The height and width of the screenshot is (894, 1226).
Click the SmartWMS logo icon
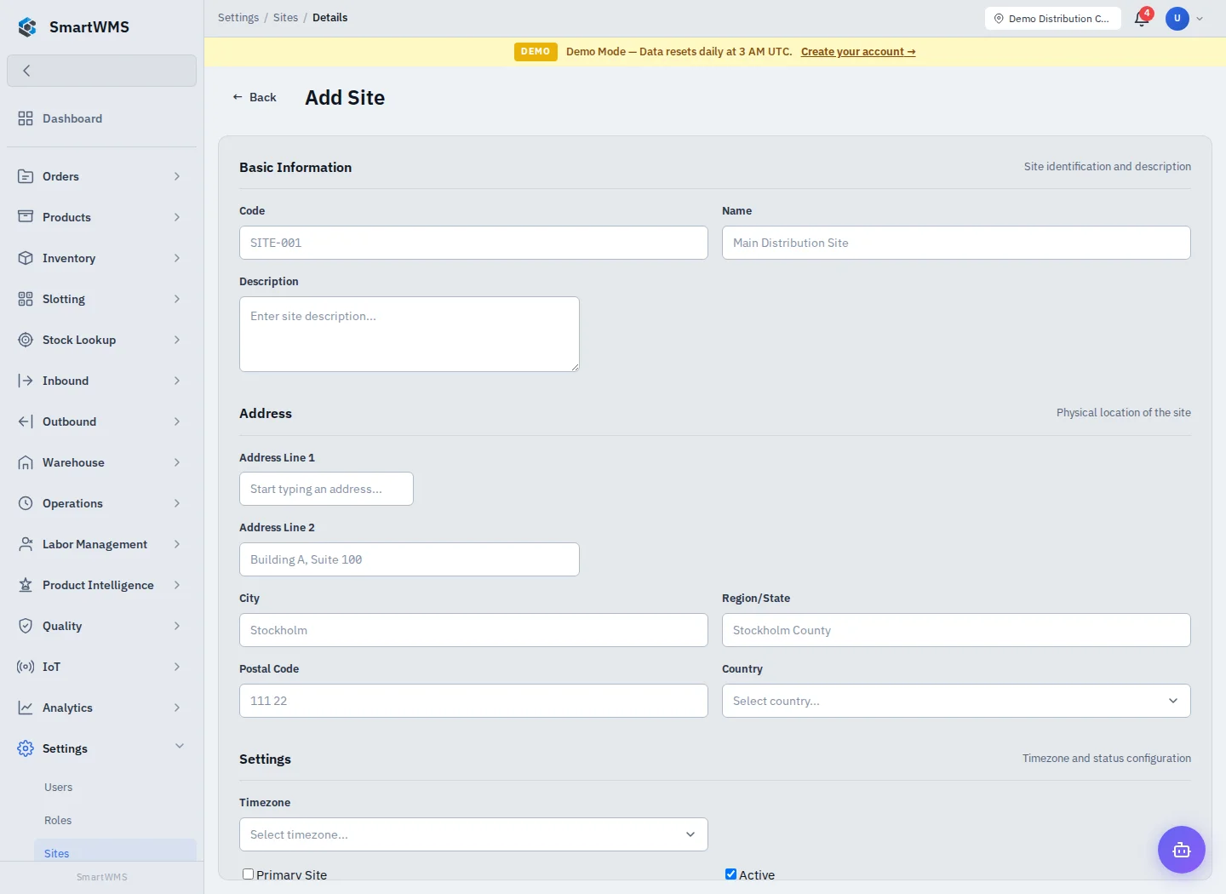click(27, 27)
